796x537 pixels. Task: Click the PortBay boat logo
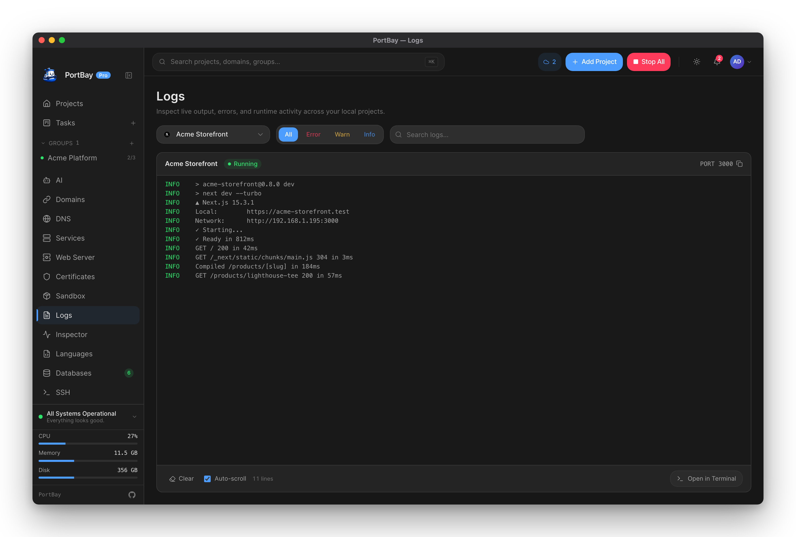click(x=50, y=75)
